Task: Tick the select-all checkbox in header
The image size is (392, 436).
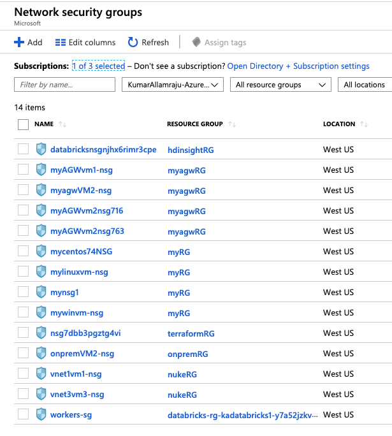Action: tap(23, 124)
